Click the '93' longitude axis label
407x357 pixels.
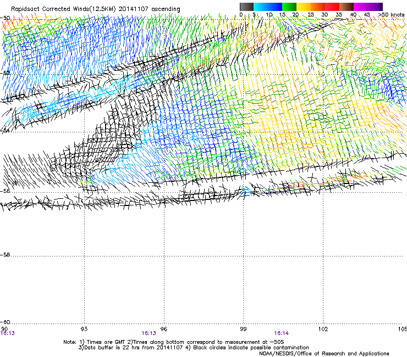pos(84,329)
